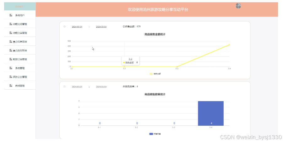Click the clock icon in sales amount card
This screenshot has width=283, height=142.
(65, 27)
